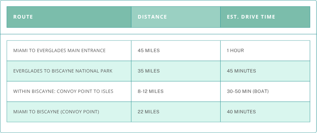Viewport: 317px width, 133px height.
Task: Click the word BISCAYNE in the second route row
Action: click(63, 71)
